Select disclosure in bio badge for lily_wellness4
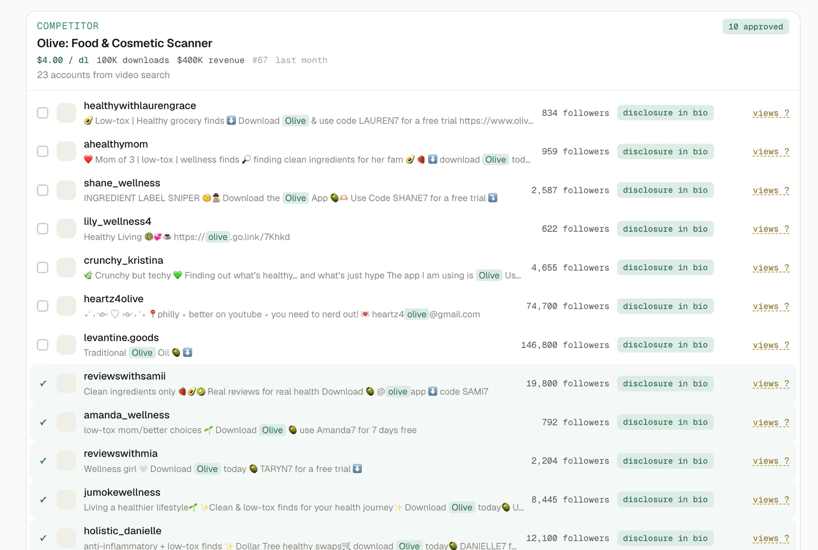Viewport: 818px width, 550px height. pyautogui.click(x=665, y=229)
